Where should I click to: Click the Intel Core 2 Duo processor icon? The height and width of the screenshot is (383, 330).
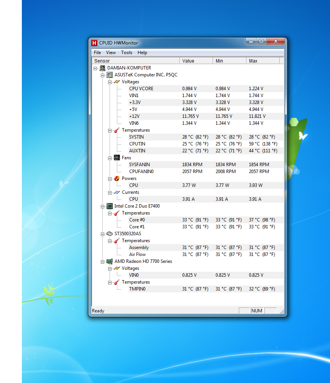110,206
